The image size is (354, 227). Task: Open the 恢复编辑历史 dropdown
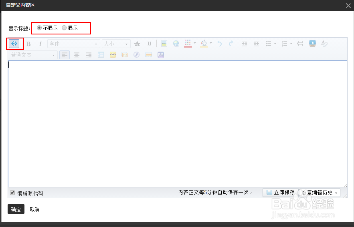tap(320, 193)
